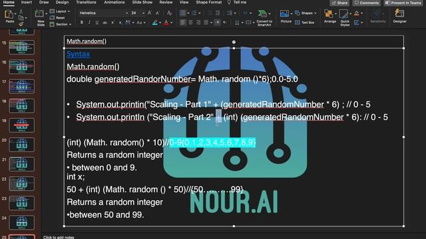Click the Paste clipboard icon
The image size is (426, 239).
(9, 16)
